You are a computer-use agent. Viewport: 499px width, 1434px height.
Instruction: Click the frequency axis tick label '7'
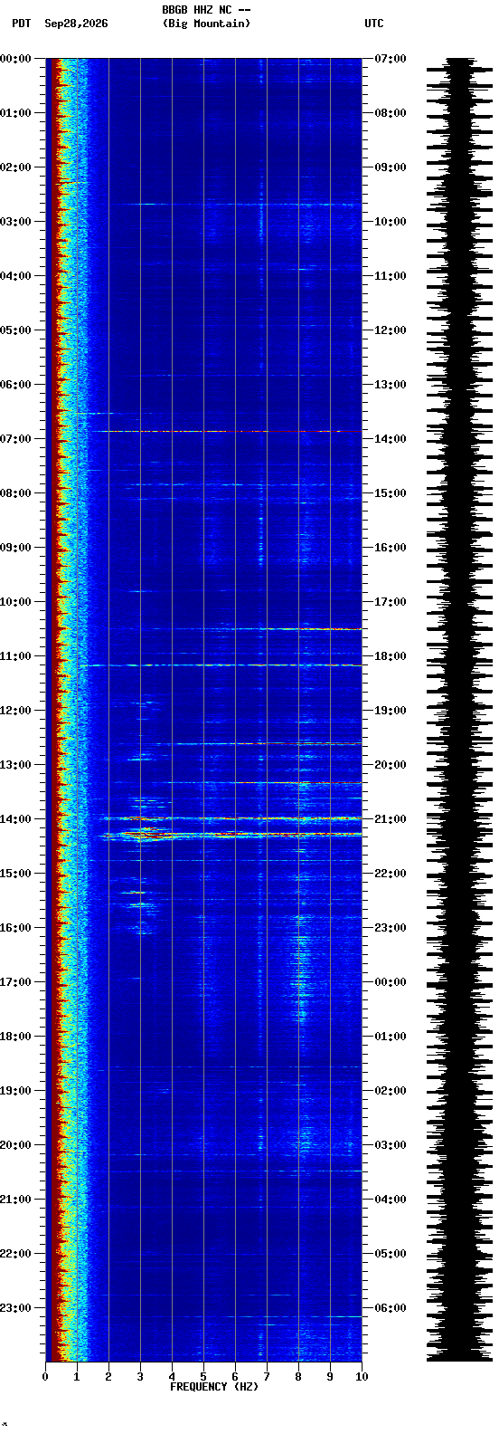click(267, 1377)
